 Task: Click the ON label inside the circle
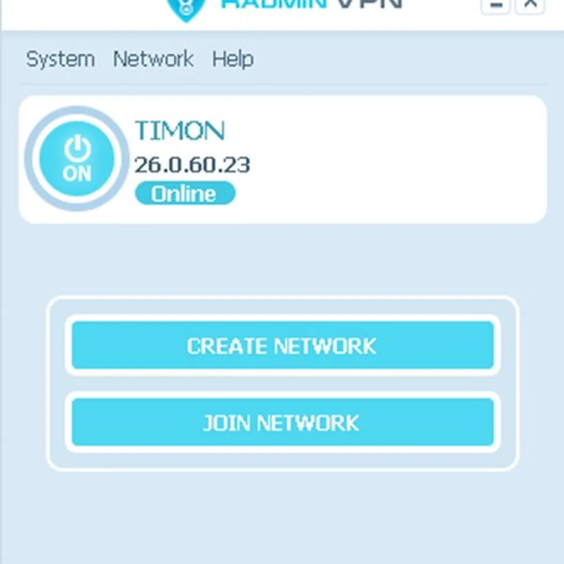tap(77, 174)
